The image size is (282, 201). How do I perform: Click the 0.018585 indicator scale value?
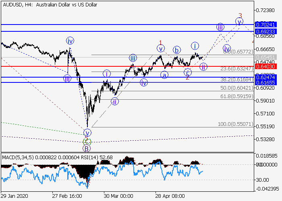pos(267,156)
